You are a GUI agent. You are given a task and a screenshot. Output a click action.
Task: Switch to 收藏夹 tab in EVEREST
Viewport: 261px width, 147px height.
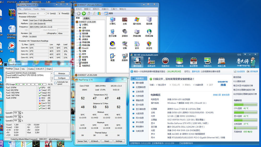pyautogui.click(x=87, y=18)
